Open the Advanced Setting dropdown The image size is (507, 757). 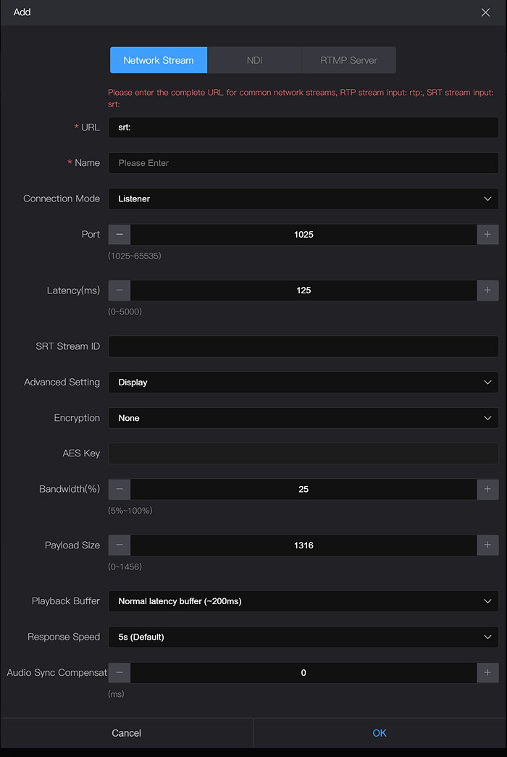(303, 382)
